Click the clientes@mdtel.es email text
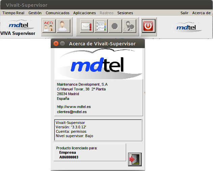 coord(72,112)
